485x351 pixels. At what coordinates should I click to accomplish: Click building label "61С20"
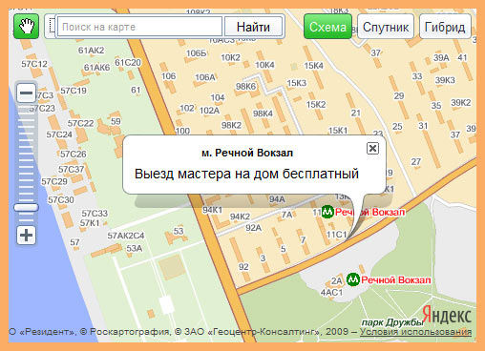128,63
